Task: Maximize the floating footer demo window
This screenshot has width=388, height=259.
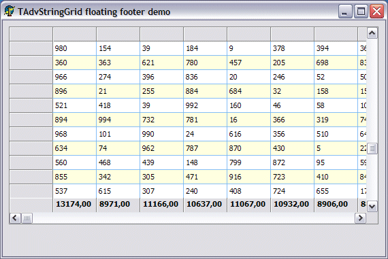Action: [361, 12]
